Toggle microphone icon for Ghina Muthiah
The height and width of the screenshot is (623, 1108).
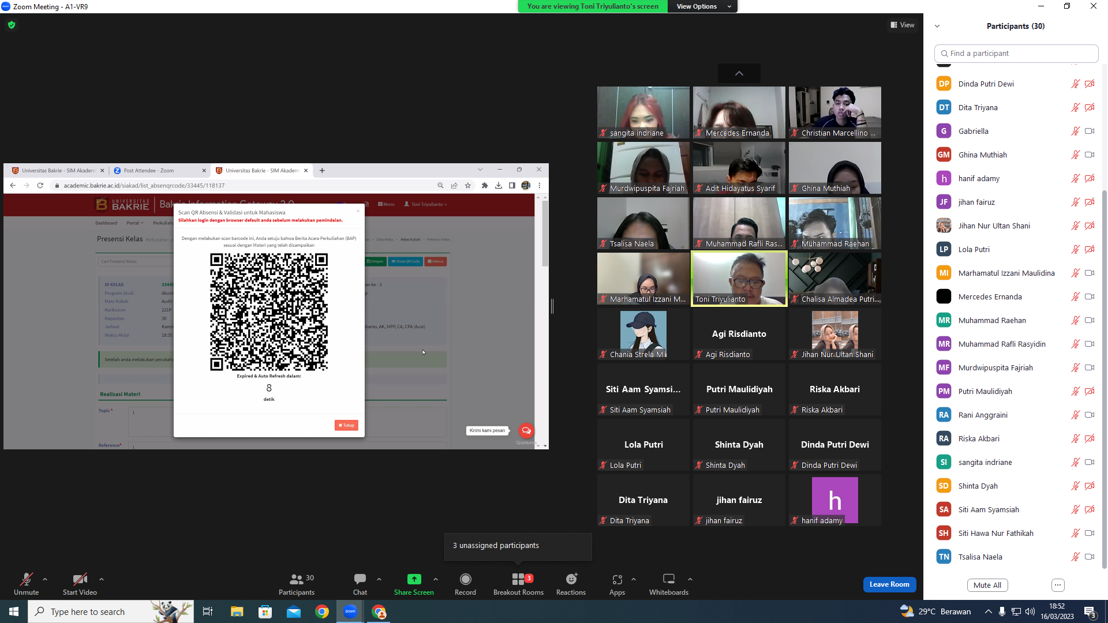pos(1075,155)
